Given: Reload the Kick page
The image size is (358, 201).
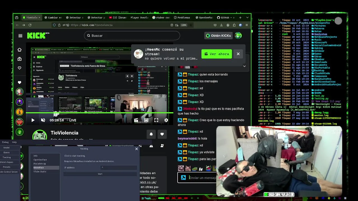Looking at the screenshot, I should pos(30,25).
